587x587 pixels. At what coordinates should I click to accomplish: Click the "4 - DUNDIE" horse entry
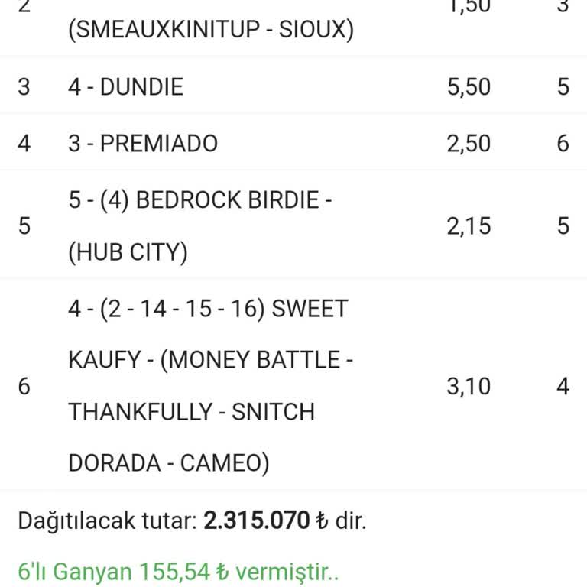click(x=125, y=86)
